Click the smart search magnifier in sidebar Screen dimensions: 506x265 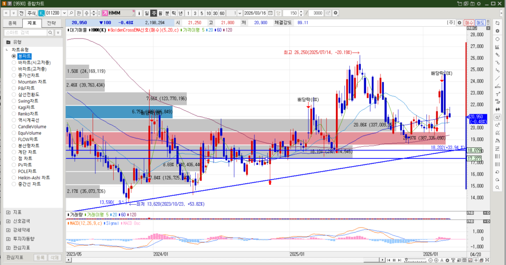[x=51, y=32]
